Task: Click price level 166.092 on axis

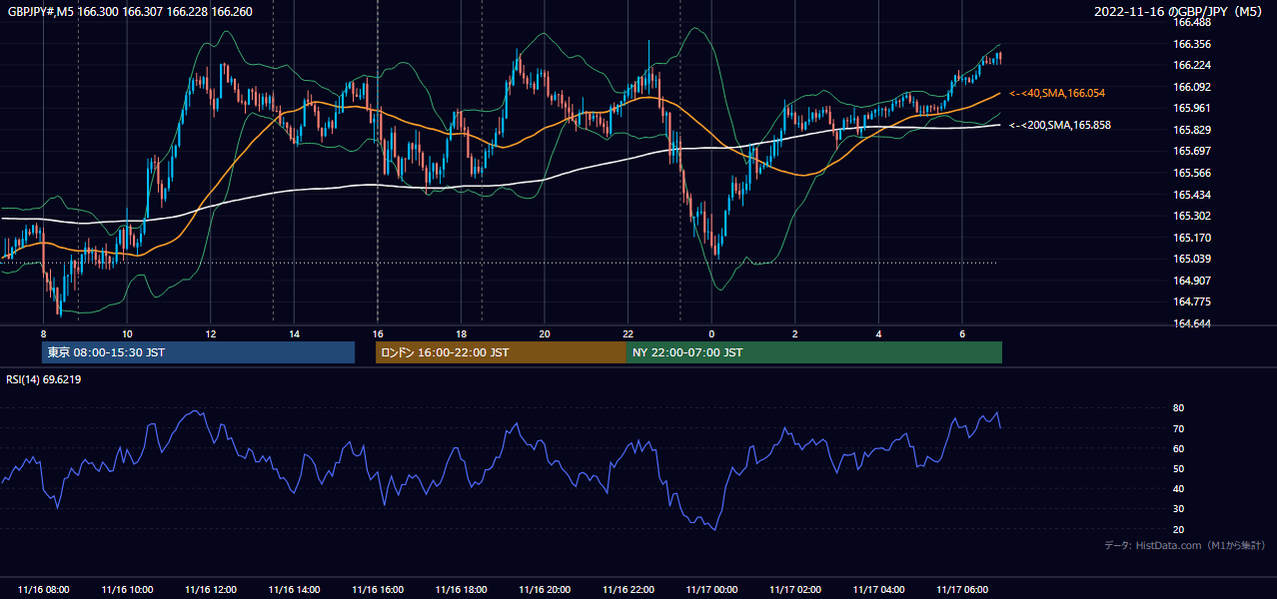Action: point(1191,87)
